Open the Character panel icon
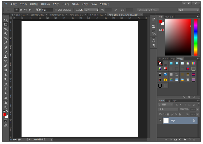 (153, 40)
